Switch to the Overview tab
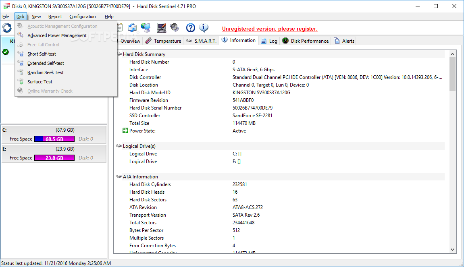This screenshot has height=267, width=464. (x=130, y=41)
